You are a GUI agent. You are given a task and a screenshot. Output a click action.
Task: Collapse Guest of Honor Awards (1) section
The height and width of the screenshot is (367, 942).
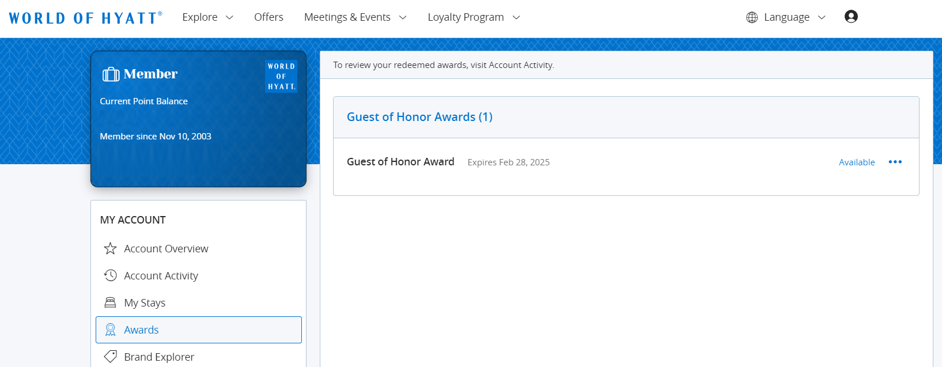626,117
